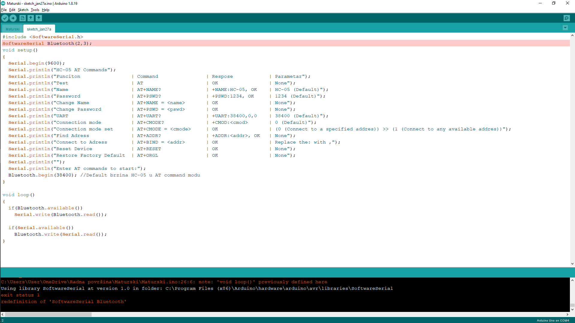Switch to the Maturski tab
This screenshot has width=575, height=323.
[12, 29]
